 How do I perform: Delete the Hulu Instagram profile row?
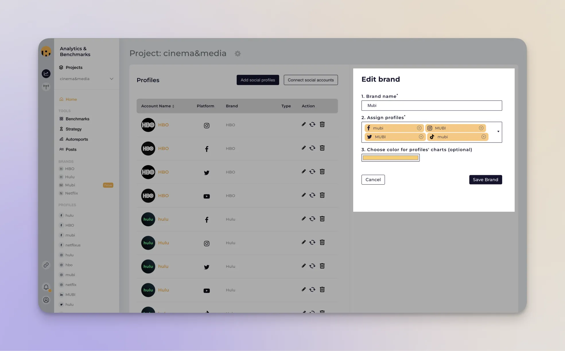pyautogui.click(x=322, y=242)
